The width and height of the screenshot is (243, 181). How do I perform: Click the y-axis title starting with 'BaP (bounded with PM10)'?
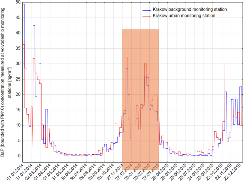[x=6, y=82]
